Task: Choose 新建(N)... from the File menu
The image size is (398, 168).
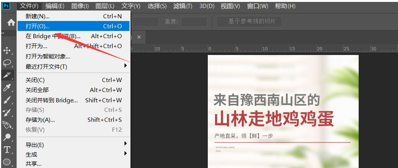Action: [74, 16]
